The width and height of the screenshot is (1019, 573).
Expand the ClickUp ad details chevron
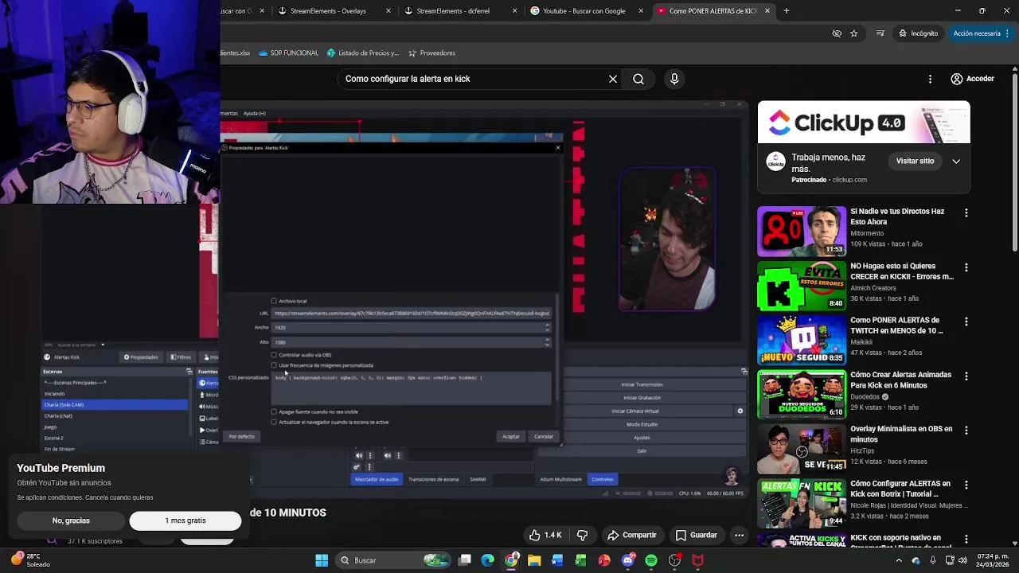click(x=956, y=161)
